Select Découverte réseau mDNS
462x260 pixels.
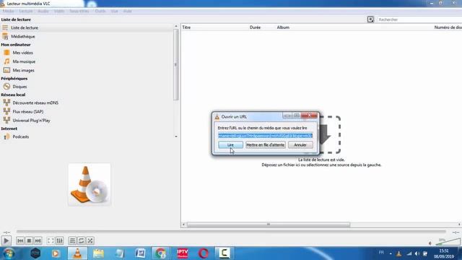click(x=35, y=103)
